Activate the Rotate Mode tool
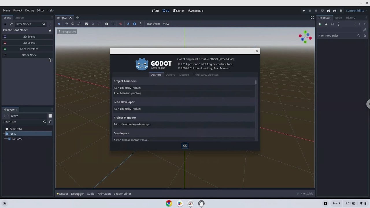The width and height of the screenshot is (370, 208). pyautogui.click(x=73, y=24)
